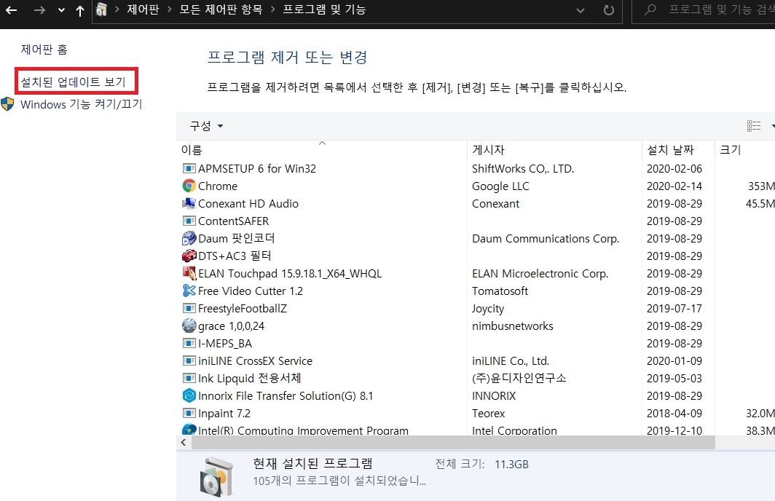Select the APMSETUP 6 for Win32 icon
This screenshot has width=775, height=501.
pos(189,168)
